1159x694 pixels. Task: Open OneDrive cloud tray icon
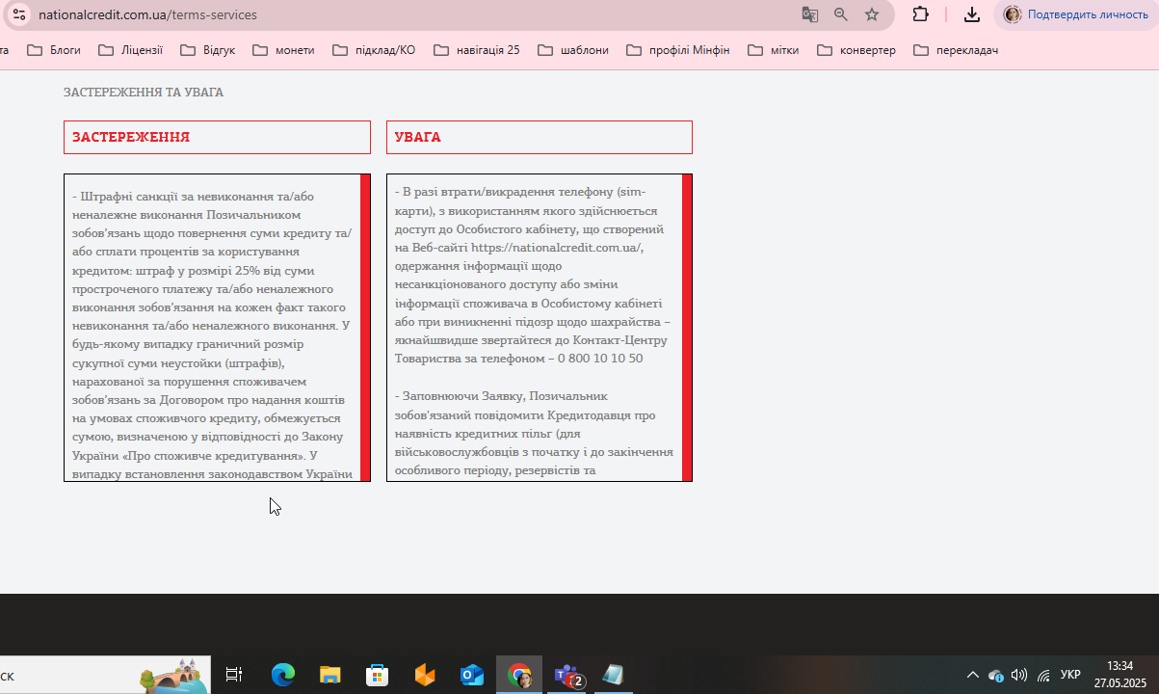click(x=996, y=676)
